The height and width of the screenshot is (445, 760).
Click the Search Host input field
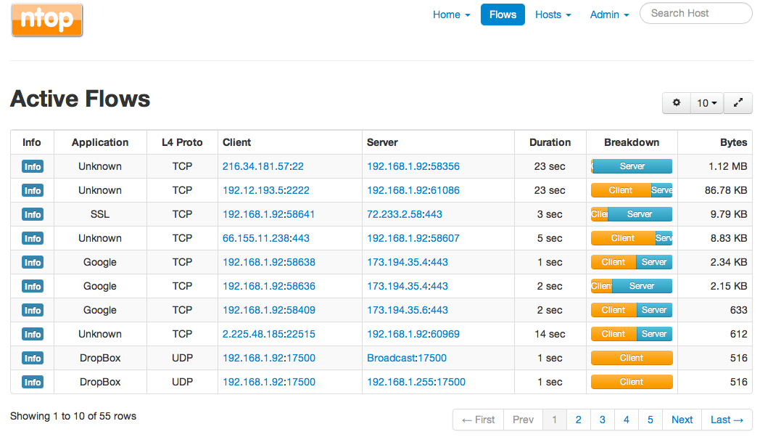point(695,13)
